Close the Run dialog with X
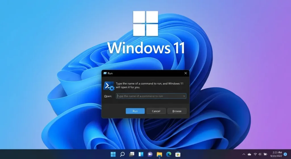The image size is (291, 159). tap(186, 73)
